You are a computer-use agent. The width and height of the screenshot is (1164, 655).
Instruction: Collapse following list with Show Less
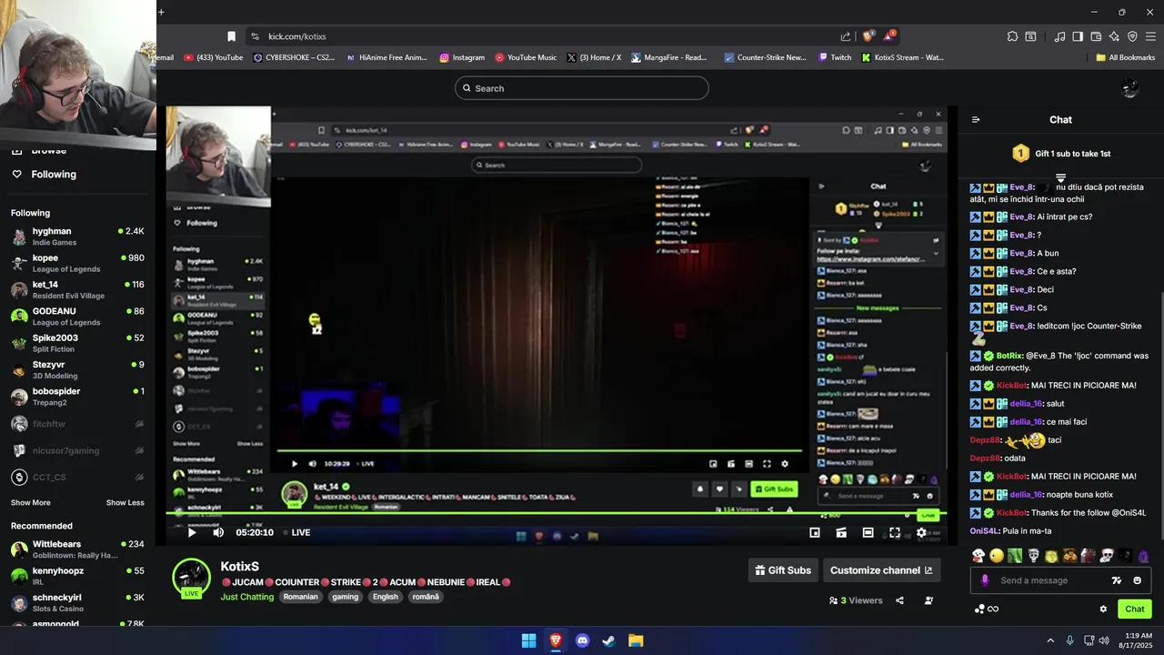click(x=125, y=503)
